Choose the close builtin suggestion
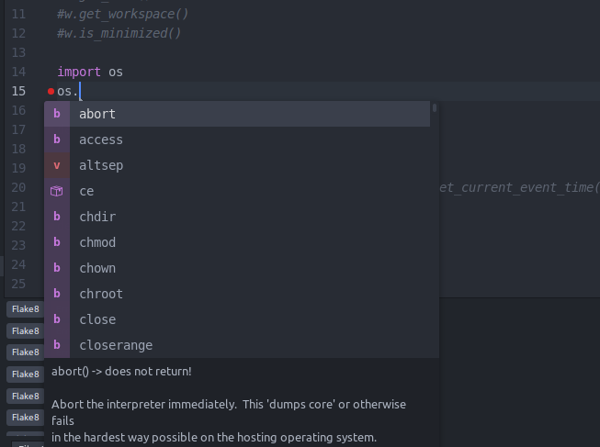This screenshot has height=447, width=600. point(237,319)
